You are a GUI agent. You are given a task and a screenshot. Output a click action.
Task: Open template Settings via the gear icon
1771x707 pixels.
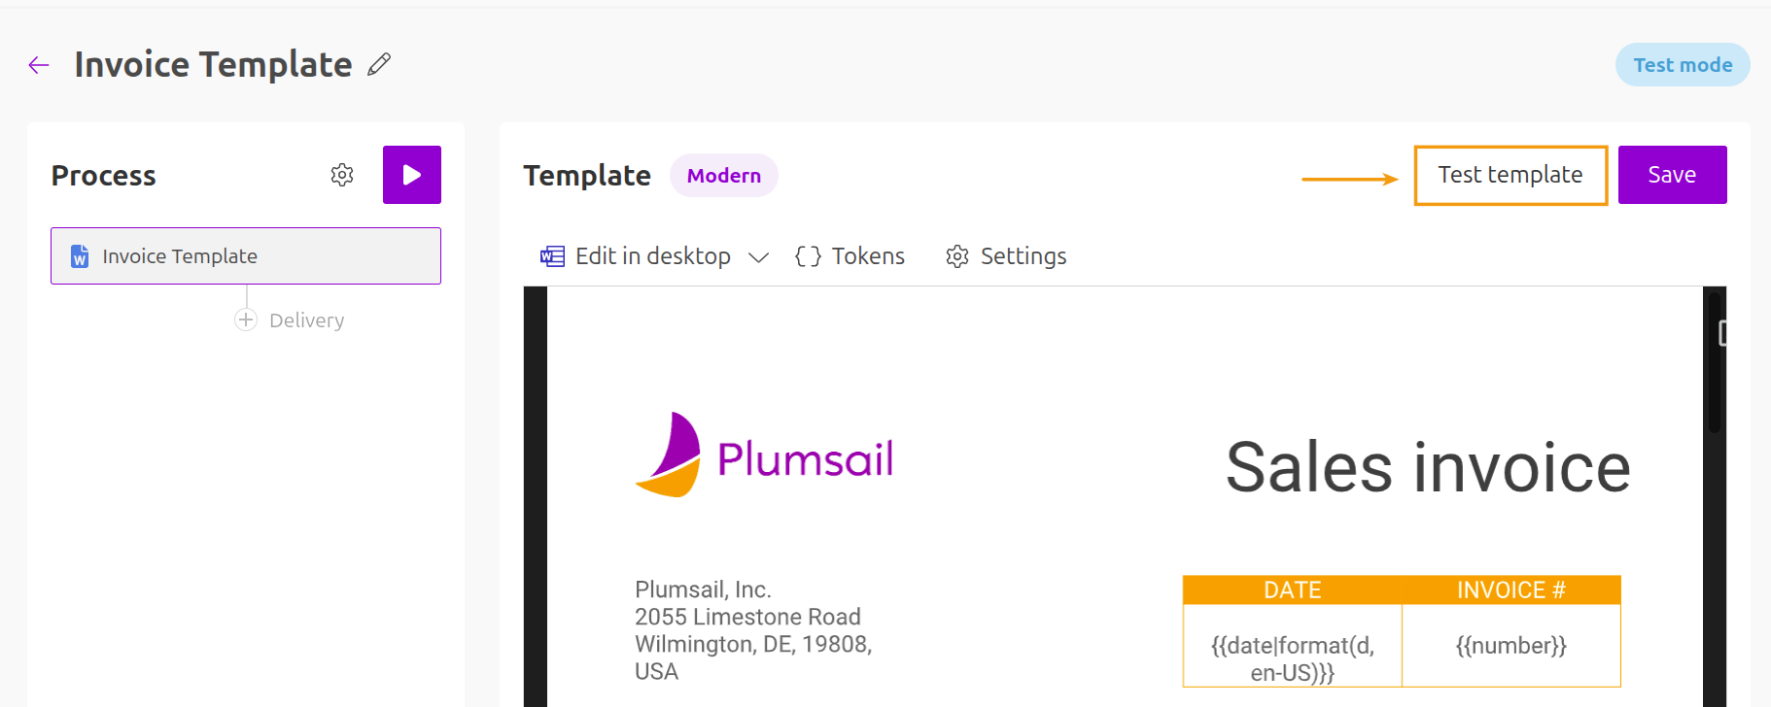tap(956, 255)
